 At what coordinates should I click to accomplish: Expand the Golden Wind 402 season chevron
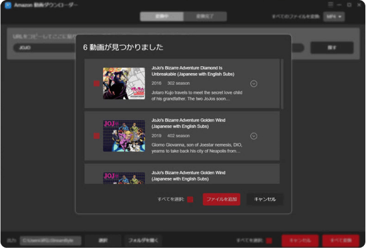pos(254,136)
